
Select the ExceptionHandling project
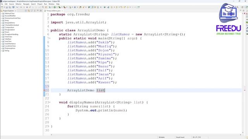coord(11,34)
